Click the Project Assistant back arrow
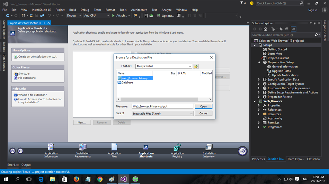This screenshot has height=184, width=329. coord(20,151)
